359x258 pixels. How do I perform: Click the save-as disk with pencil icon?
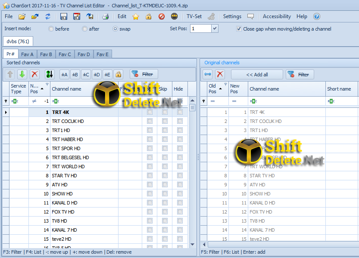pyautogui.click(x=76, y=16)
